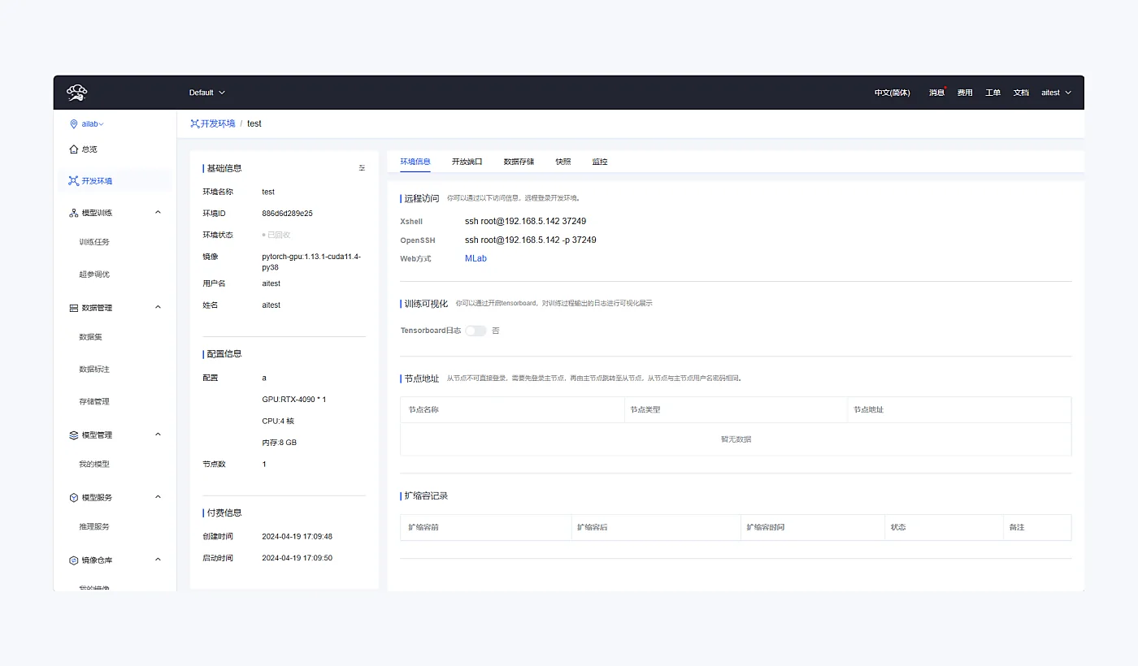Switch to the 快照 tab
Image resolution: width=1138 pixels, height=666 pixels.
point(563,162)
